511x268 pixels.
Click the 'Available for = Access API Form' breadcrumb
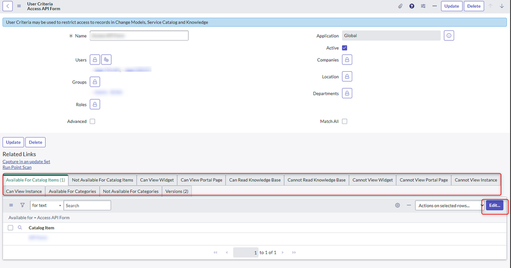click(39, 217)
